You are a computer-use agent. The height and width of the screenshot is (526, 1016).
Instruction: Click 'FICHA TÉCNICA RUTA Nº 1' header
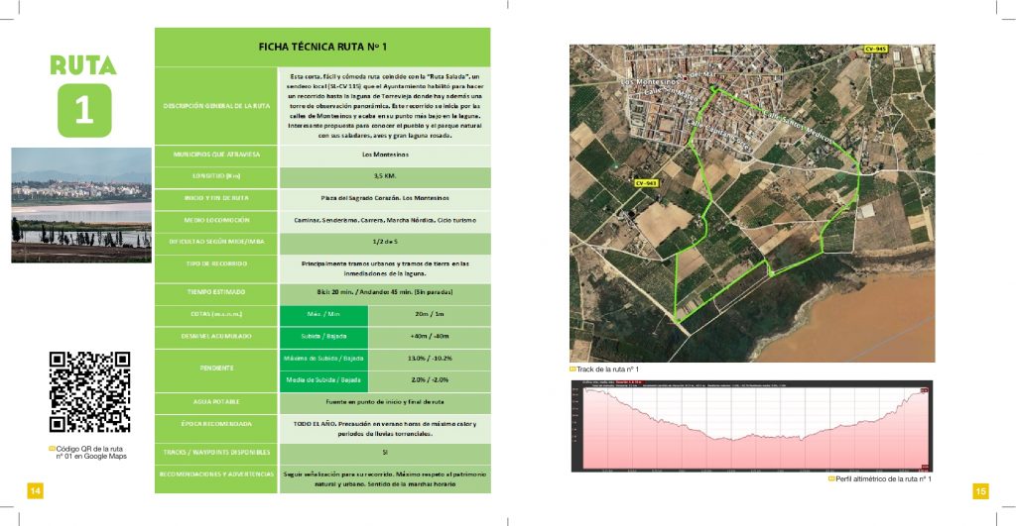click(x=322, y=47)
